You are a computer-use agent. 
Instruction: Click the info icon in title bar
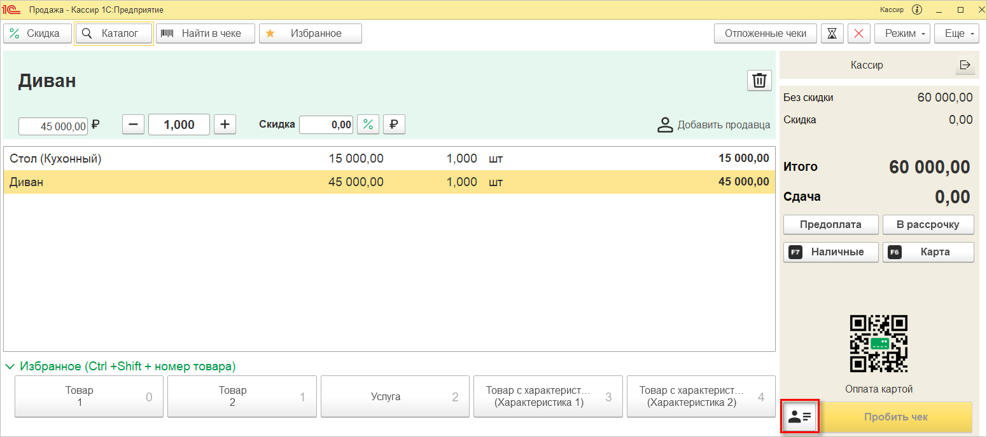[917, 10]
